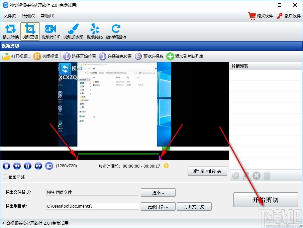Click the play icon under segment list

click(235, 176)
